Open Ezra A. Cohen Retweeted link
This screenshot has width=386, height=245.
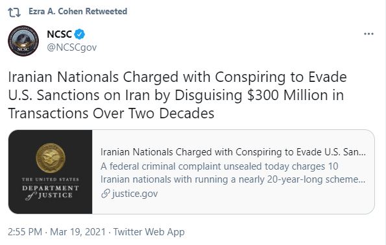pos(78,11)
